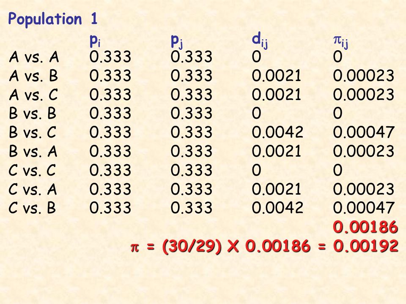Select d_ij 0.0021 in the 'B vs. A' row
This screenshot has width=406, height=304.
[276, 151]
